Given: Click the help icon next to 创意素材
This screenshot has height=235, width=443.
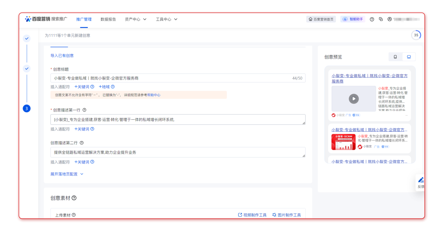Looking at the screenshot, I should (74, 198).
